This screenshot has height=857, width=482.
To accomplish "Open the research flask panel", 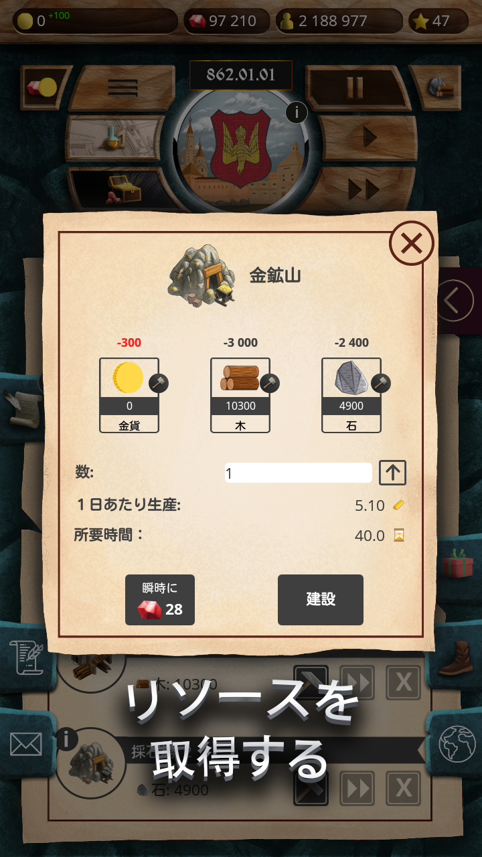I will click(115, 138).
